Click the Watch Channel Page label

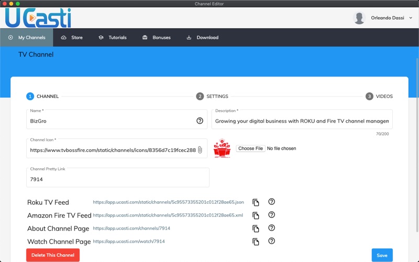[x=59, y=242]
